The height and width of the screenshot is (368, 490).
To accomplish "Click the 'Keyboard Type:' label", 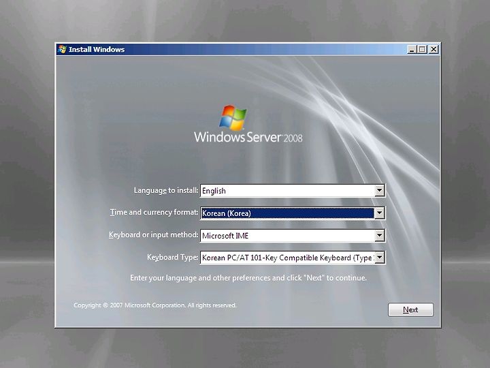I will pos(172,257).
